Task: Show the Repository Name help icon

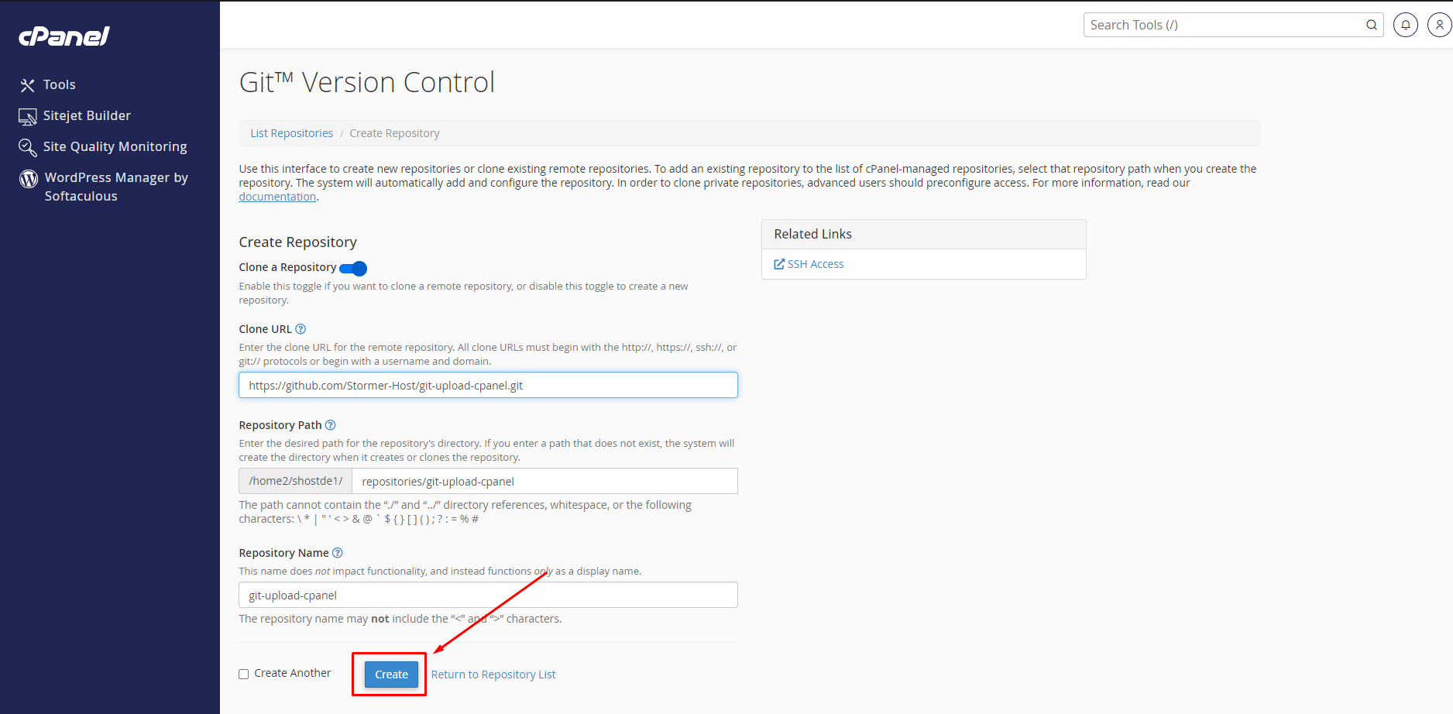Action: [x=337, y=553]
